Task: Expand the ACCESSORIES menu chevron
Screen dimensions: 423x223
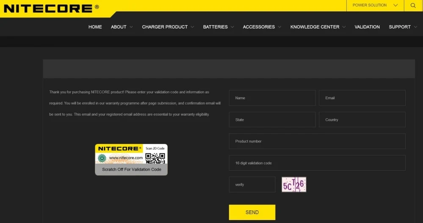Action: (279, 27)
